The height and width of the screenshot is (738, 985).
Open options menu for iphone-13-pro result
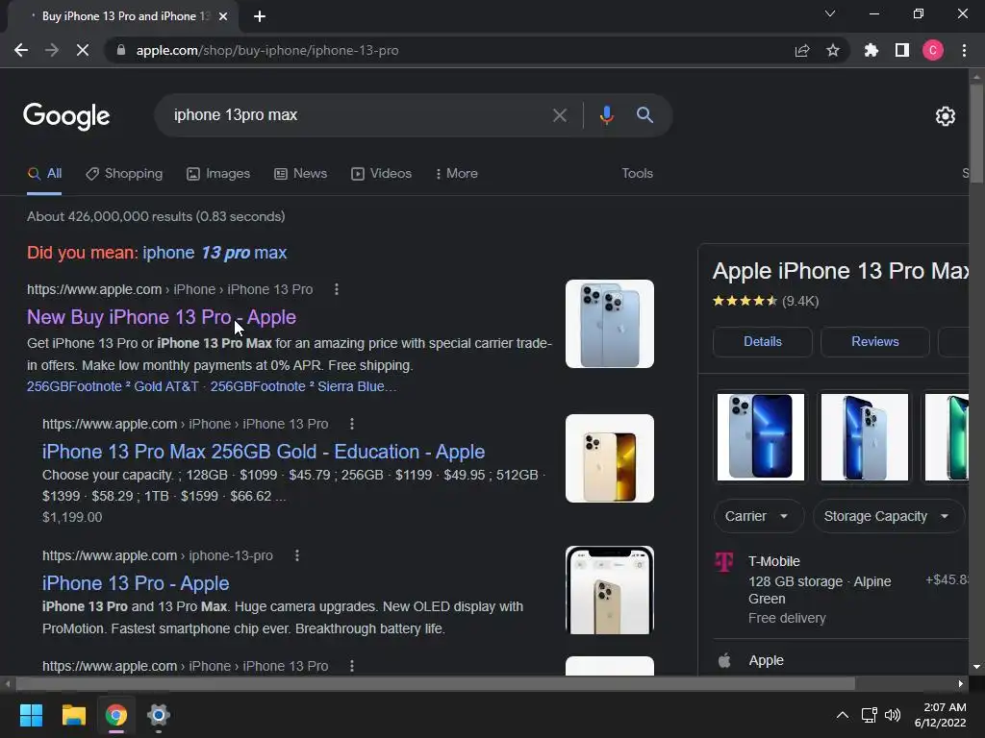[297, 556]
